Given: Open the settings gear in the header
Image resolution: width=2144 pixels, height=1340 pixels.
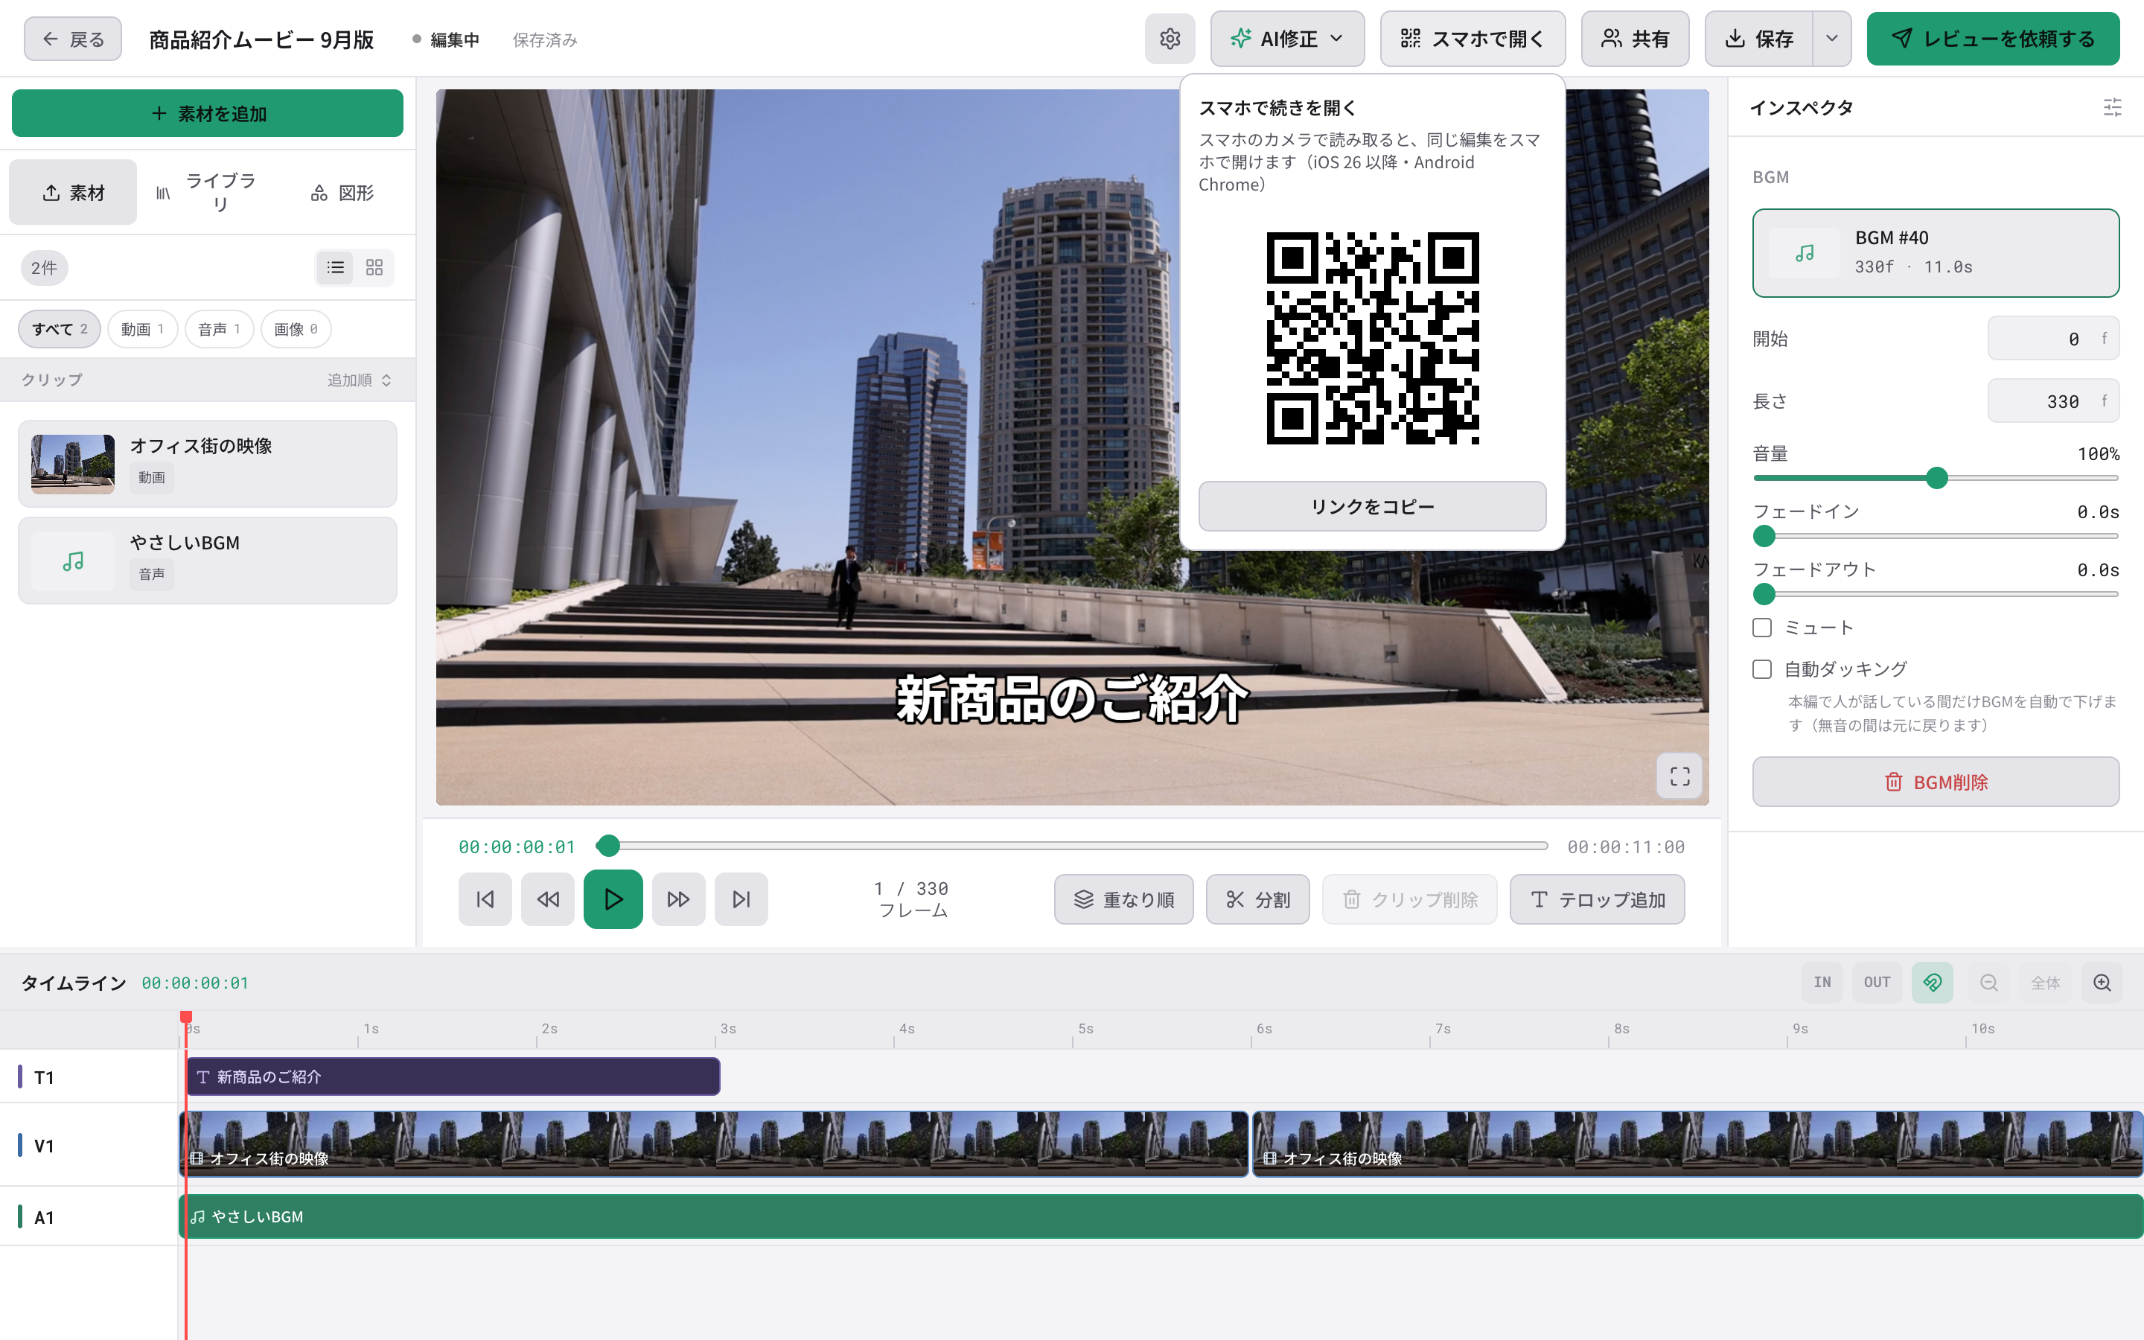Looking at the screenshot, I should pyautogui.click(x=1170, y=39).
